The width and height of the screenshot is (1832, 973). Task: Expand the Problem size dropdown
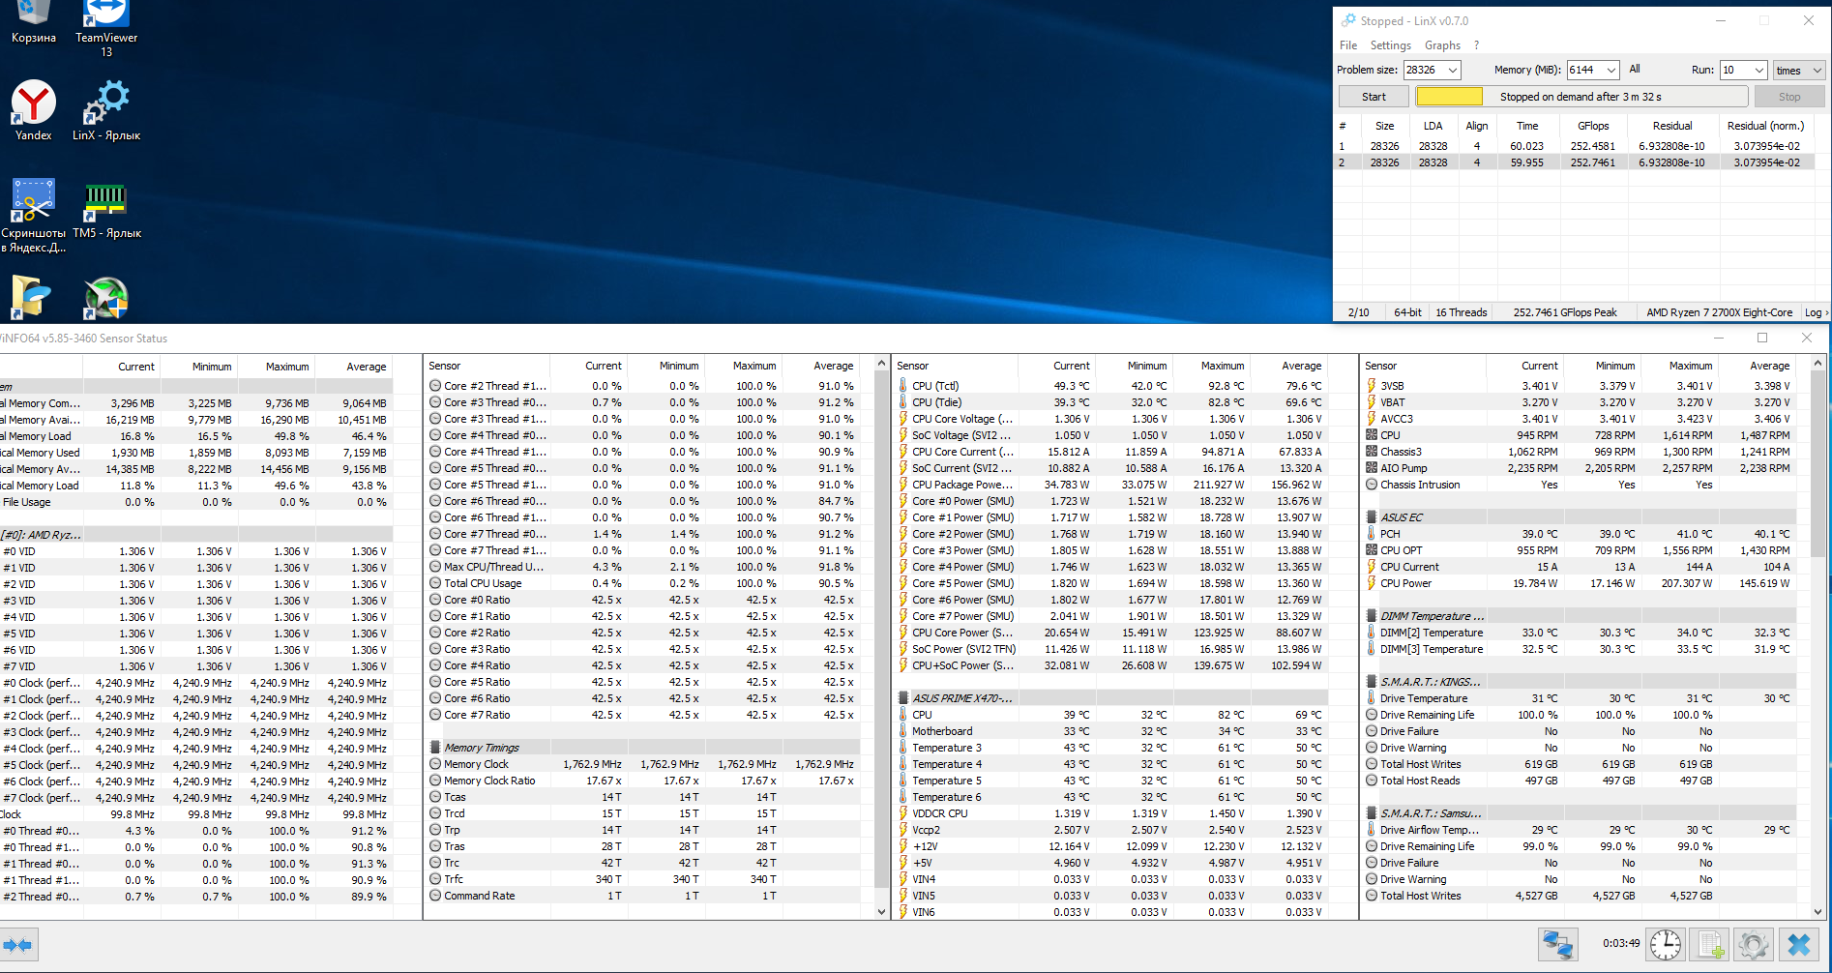[1452, 71]
